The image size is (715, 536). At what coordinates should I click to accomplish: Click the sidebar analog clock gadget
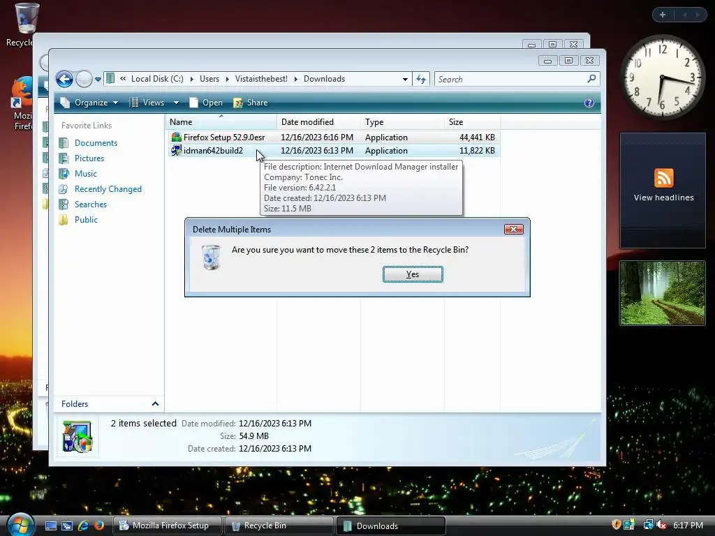pos(662,77)
